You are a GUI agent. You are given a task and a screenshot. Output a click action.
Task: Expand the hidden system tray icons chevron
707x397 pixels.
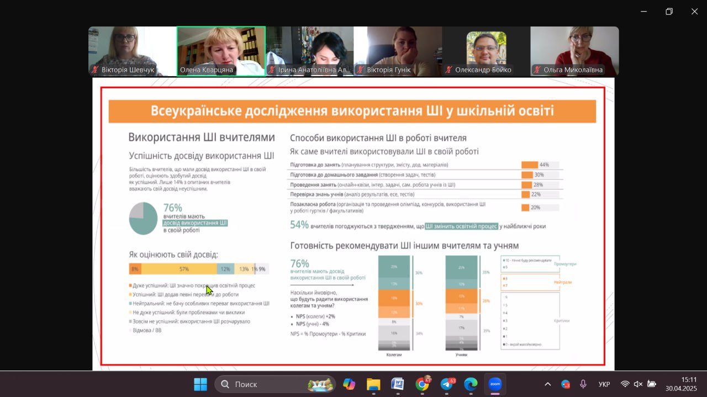point(547,384)
